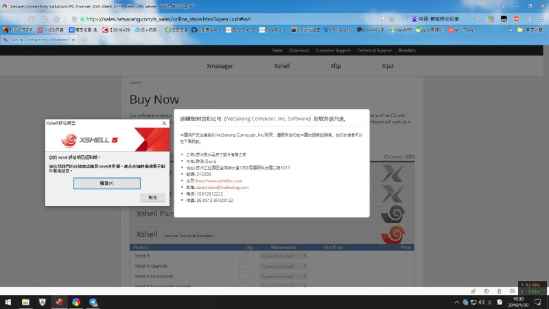Open the Xftp navigation tab
549x309 pixels.
coord(336,66)
